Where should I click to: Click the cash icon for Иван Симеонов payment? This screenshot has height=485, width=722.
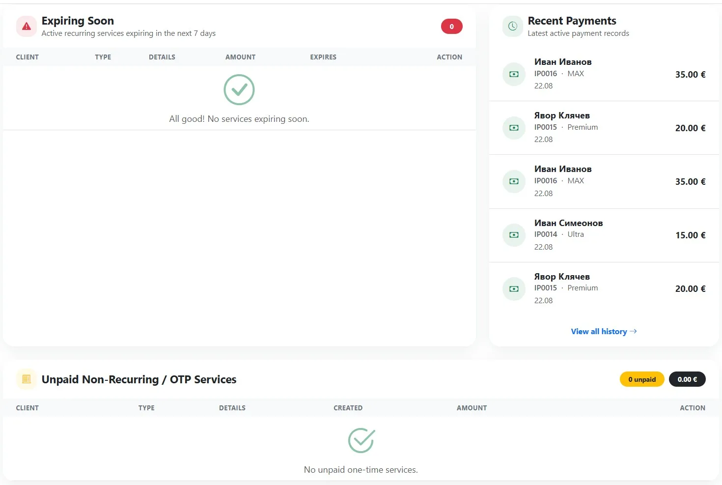click(x=514, y=235)
